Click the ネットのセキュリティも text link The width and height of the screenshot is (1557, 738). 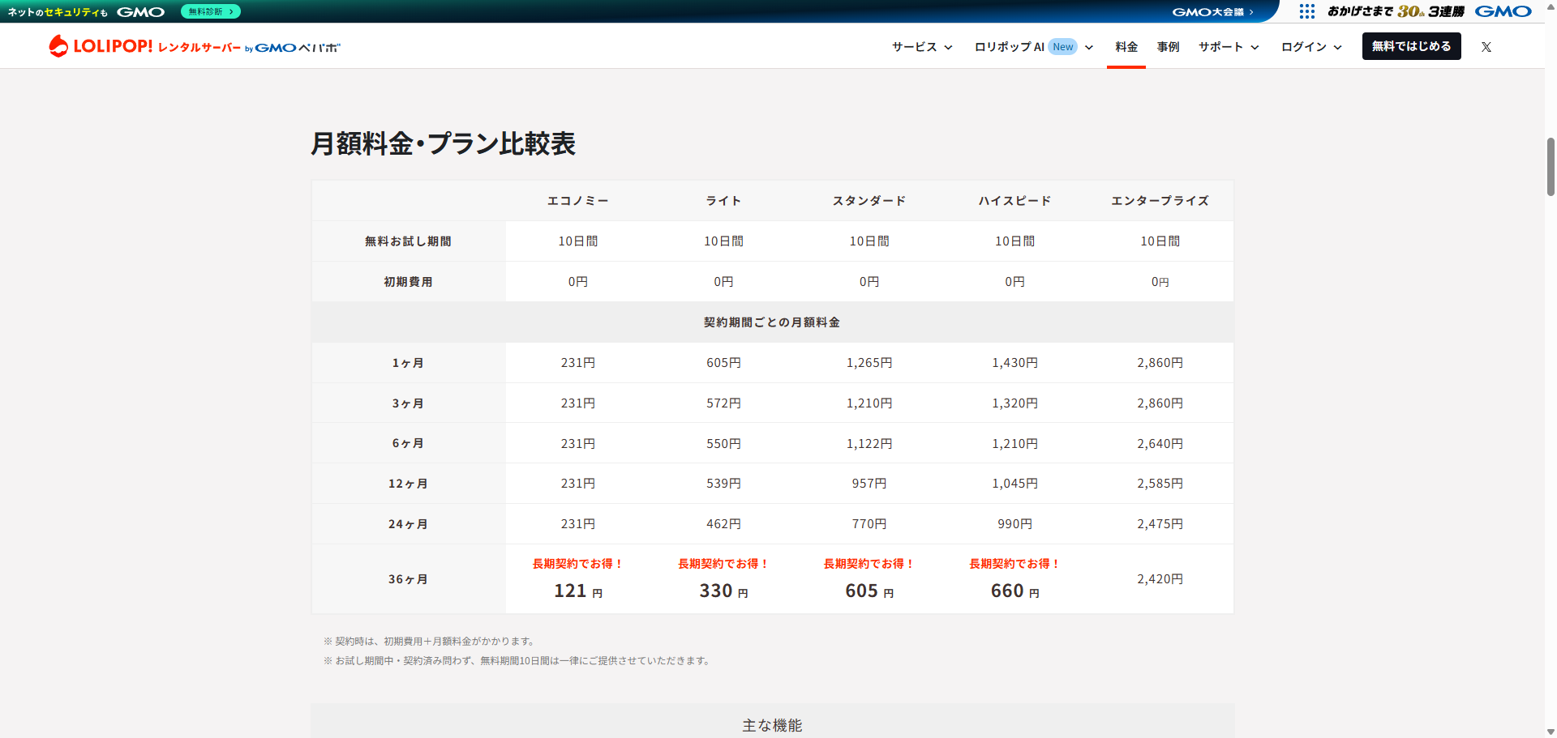[x=58, y=12]
